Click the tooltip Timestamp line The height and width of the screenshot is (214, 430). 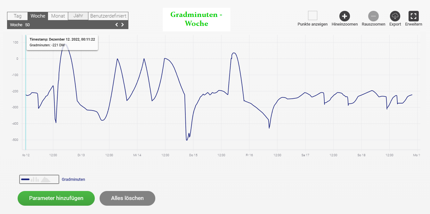coord(62,39)
